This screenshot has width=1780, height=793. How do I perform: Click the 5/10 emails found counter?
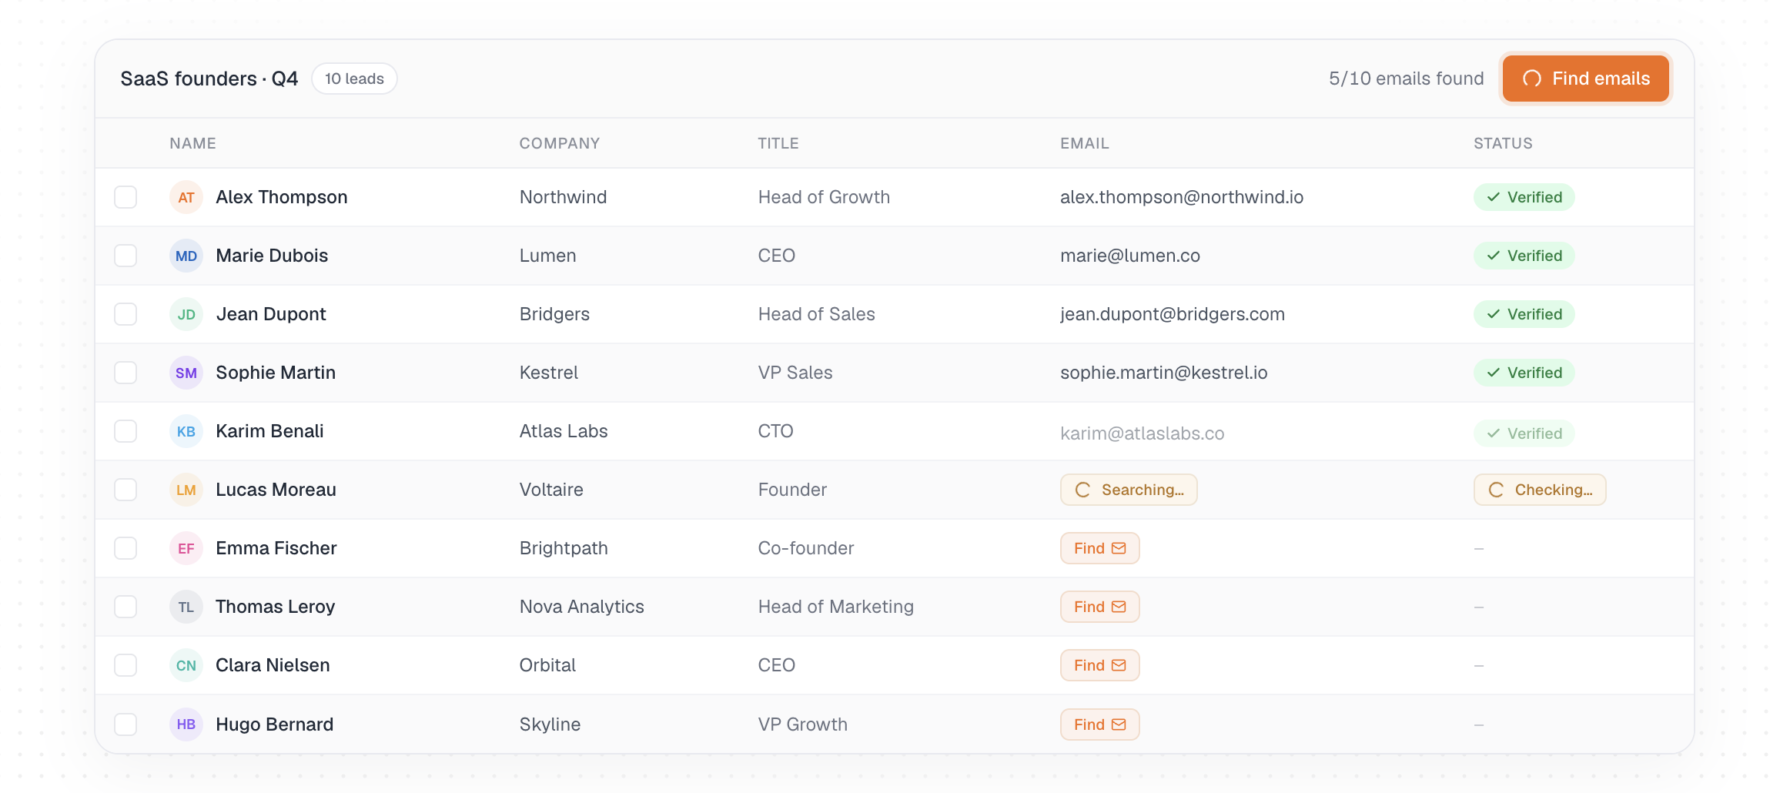coord(1406,79)
